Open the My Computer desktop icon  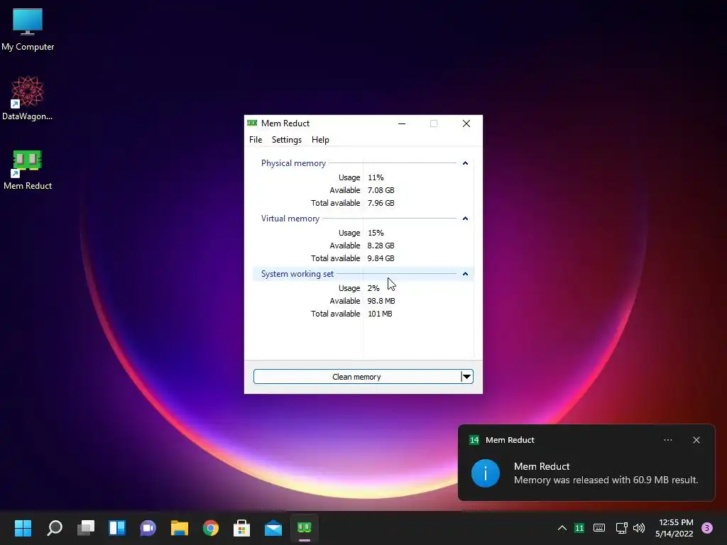tap(28, 30)
